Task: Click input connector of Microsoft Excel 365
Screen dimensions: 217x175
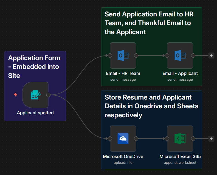Action: 167,139
